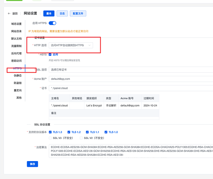Enable the SSL V3 checkbox

(50, 138)
